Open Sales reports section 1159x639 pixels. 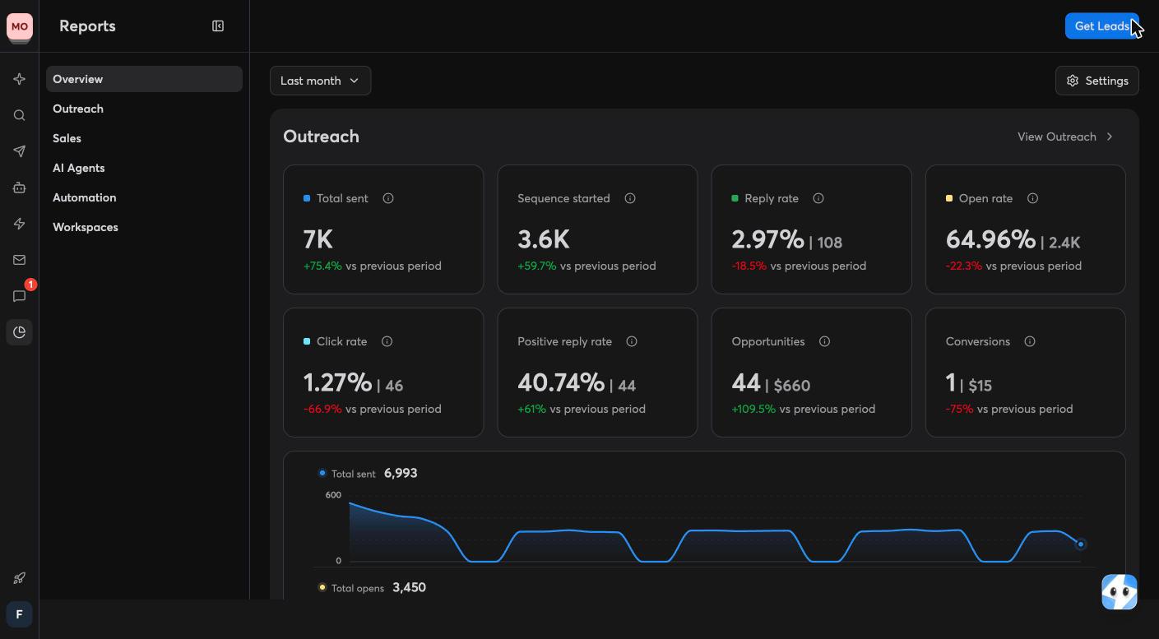point(144,138)
